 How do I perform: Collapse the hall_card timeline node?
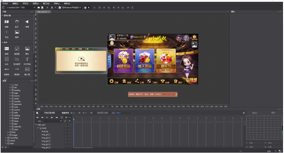tap(36, 125)
